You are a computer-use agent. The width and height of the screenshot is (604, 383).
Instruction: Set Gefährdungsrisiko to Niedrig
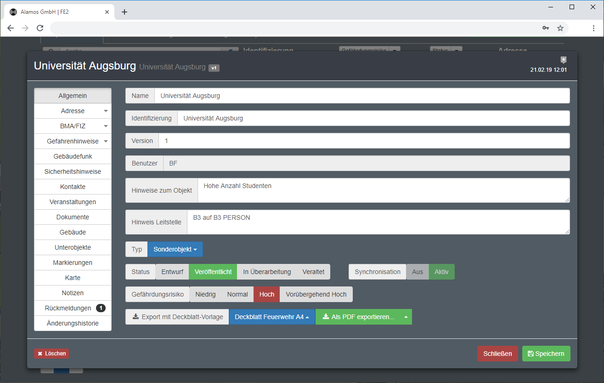[205, 294]
